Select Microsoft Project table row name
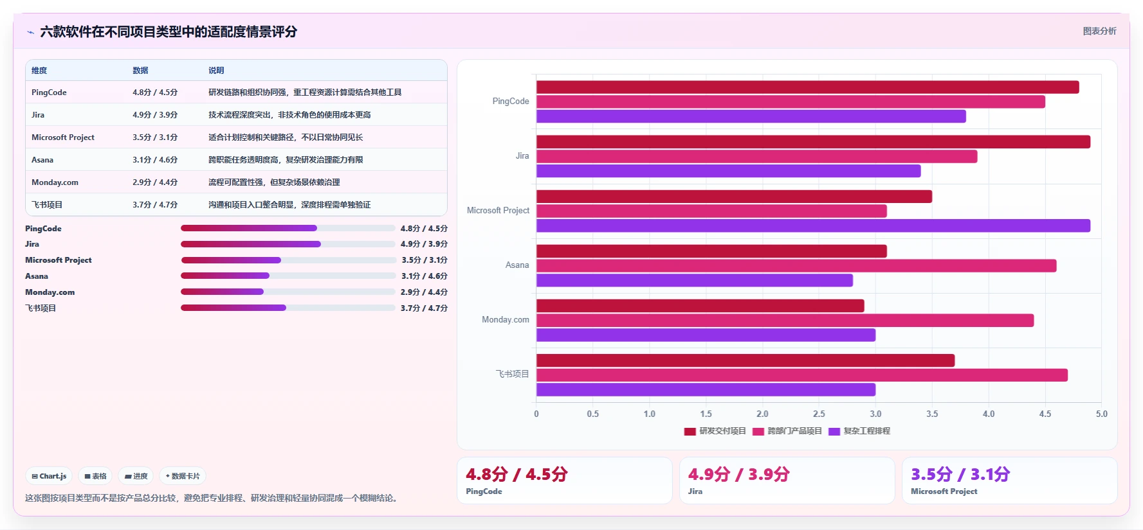 (x=63, y=137)
